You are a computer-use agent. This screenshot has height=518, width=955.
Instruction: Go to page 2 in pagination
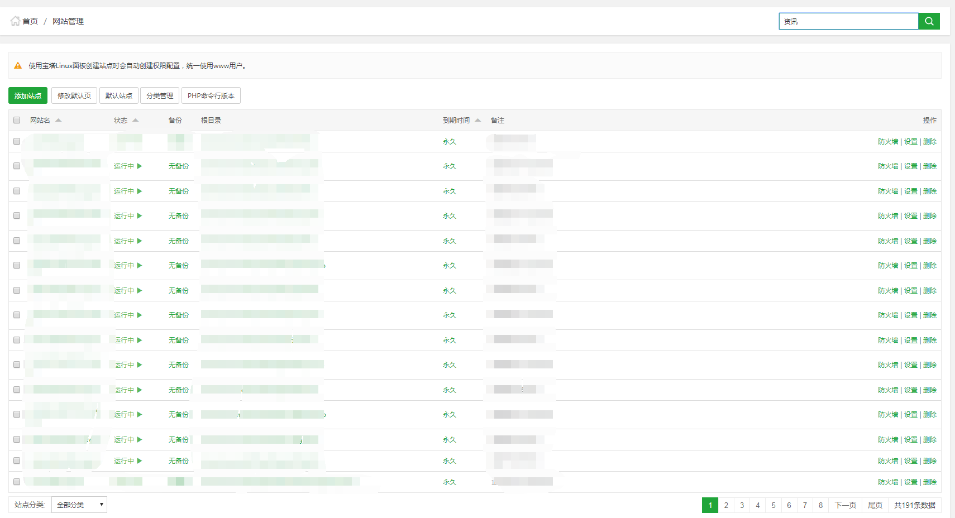coord(726,505)
